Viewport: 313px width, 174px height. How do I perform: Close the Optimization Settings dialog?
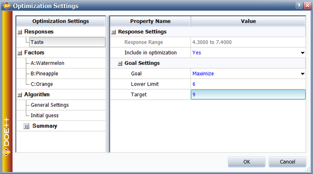(x=307, y=5)
